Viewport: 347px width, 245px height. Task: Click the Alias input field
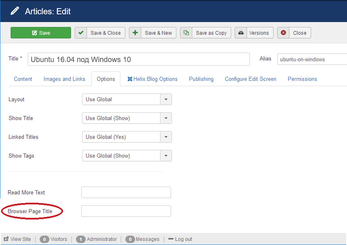click(x=312, y=59)
